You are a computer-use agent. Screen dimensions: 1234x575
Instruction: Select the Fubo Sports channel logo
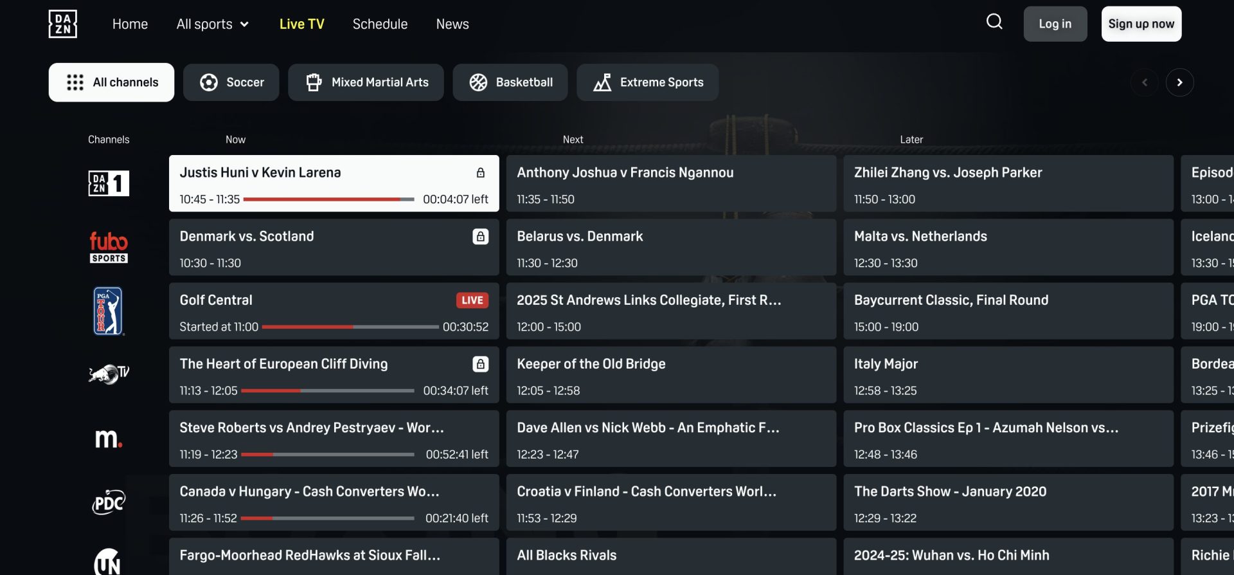click(x=109, y=247)
